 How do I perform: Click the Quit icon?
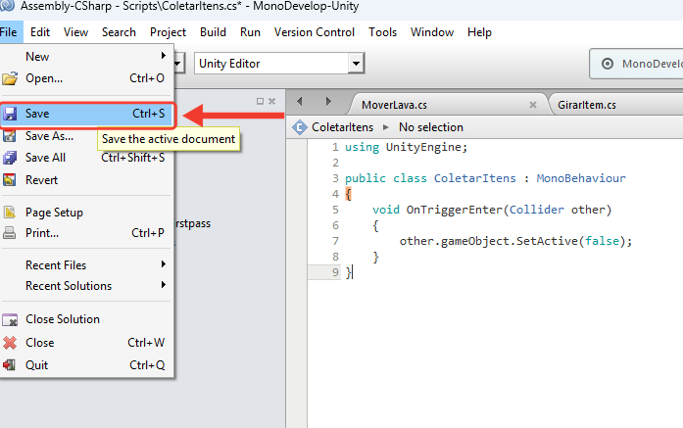pyautogui.click(x=10, y=365)
